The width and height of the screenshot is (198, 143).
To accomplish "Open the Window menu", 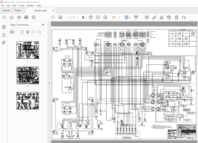I will pyautogui.click(x=31, y=5).
